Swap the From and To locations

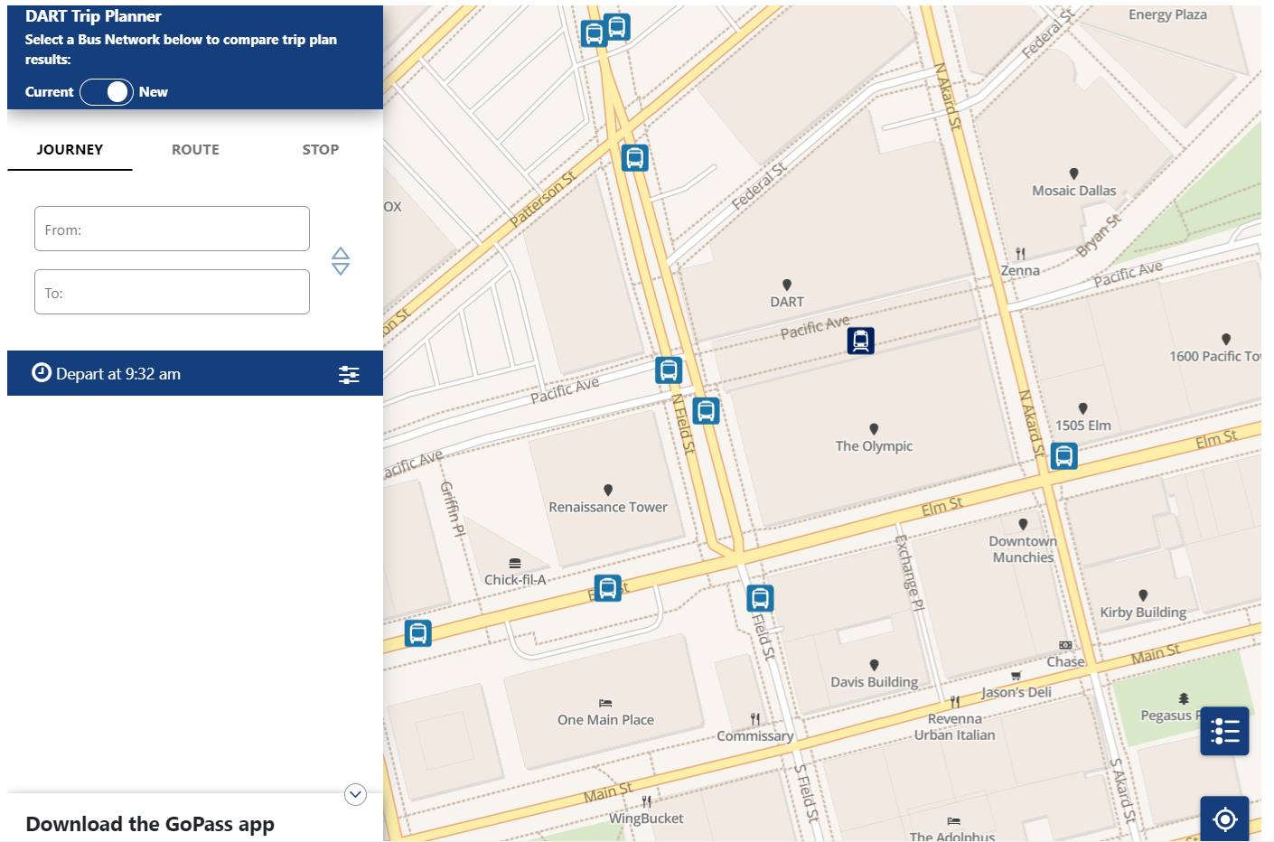pyautogui.click(x=341, y=261)
